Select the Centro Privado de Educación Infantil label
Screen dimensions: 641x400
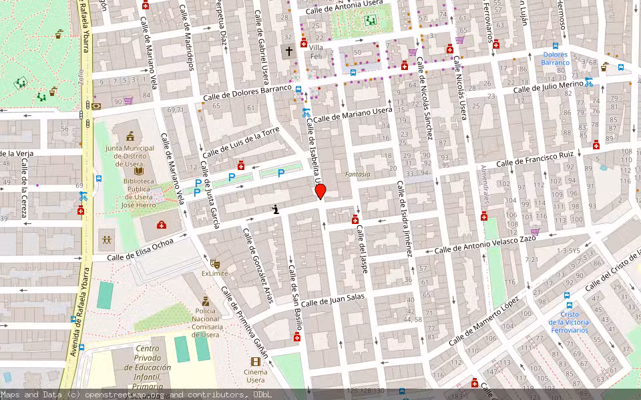pos(148,367)
